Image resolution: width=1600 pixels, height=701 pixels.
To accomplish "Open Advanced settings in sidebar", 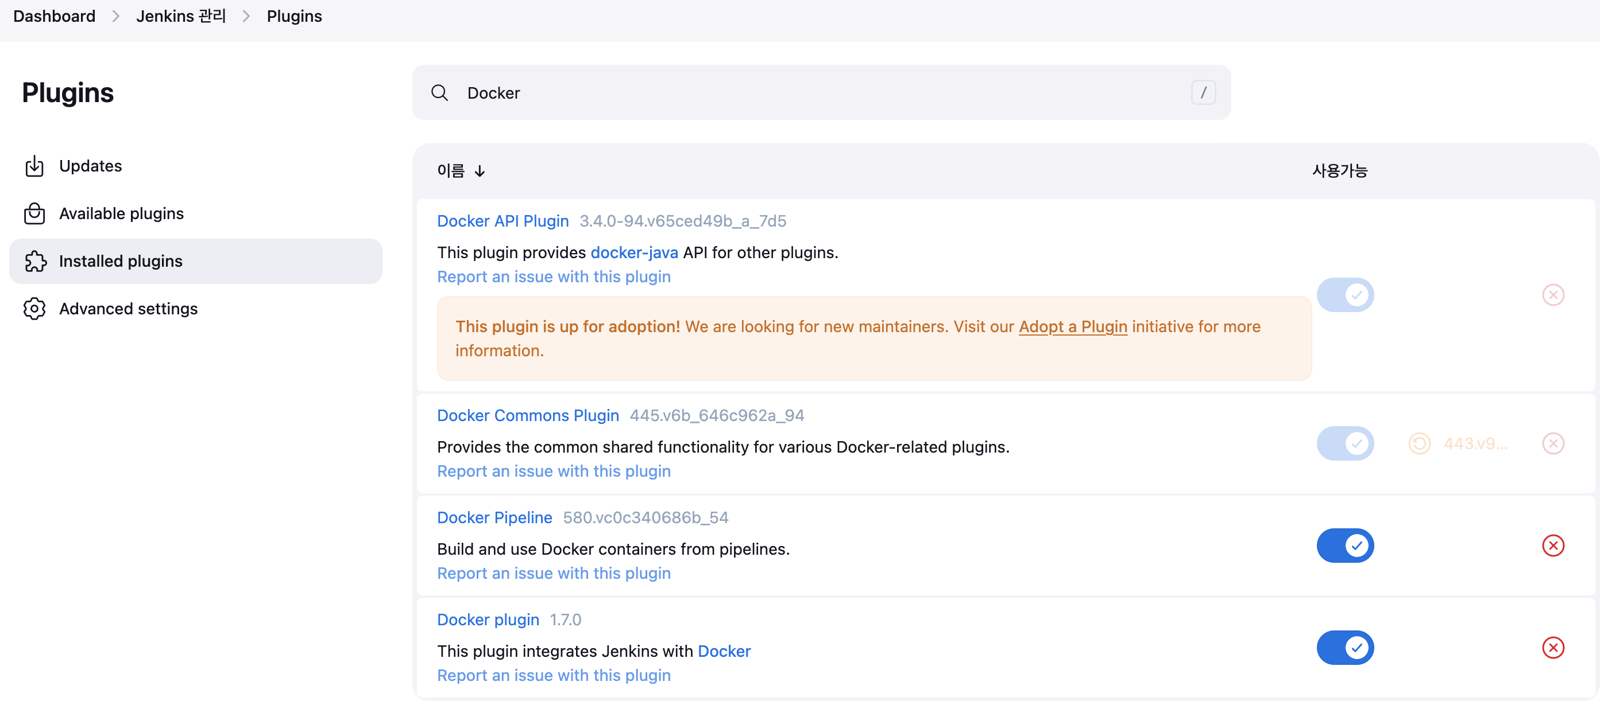I will 196,309.
